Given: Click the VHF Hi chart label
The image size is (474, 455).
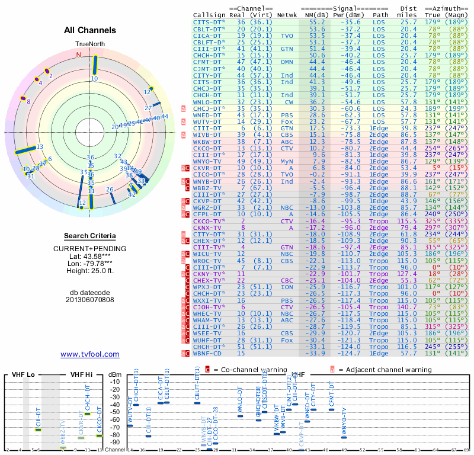Looking at the screenshot, I should pos(81,374).
